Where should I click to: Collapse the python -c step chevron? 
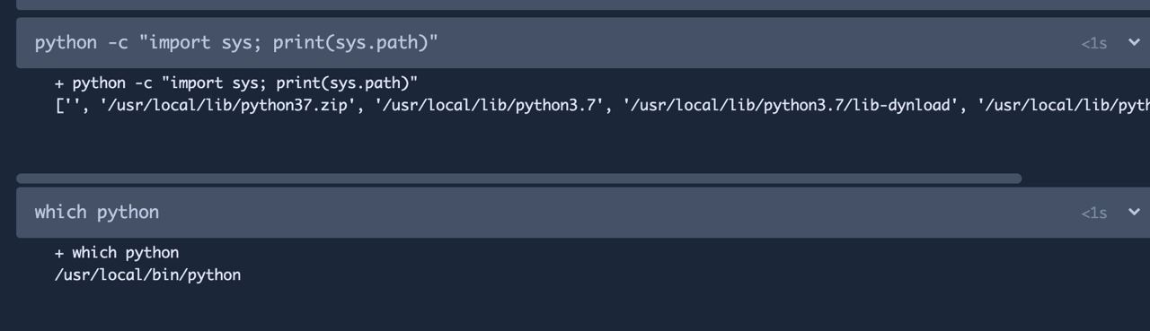pos(1134,42)
